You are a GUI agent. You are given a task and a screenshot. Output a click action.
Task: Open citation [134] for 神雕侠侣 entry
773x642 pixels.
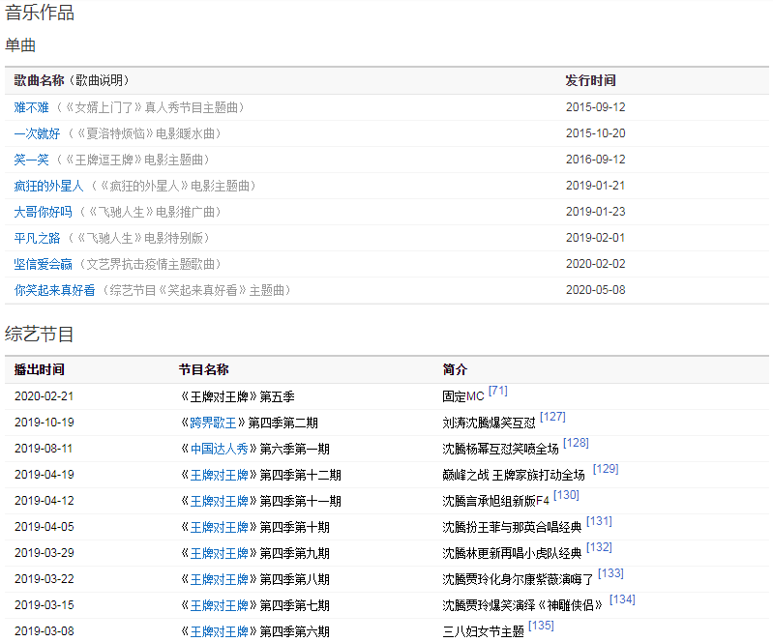(622, 599)
